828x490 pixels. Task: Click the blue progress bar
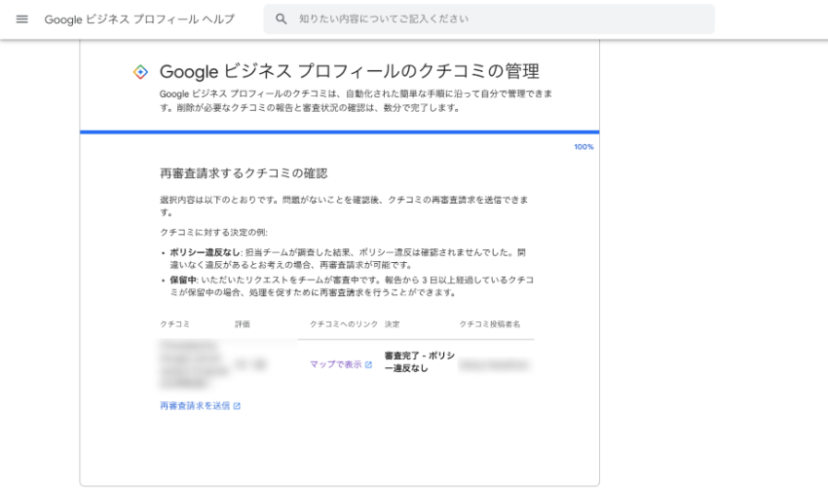pos(340,132)
